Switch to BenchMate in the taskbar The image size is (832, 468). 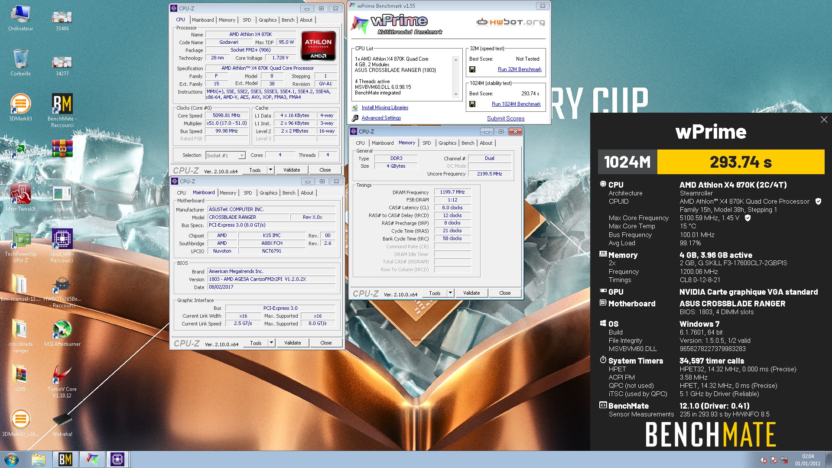pyautogui.click(x=65, y=459)
